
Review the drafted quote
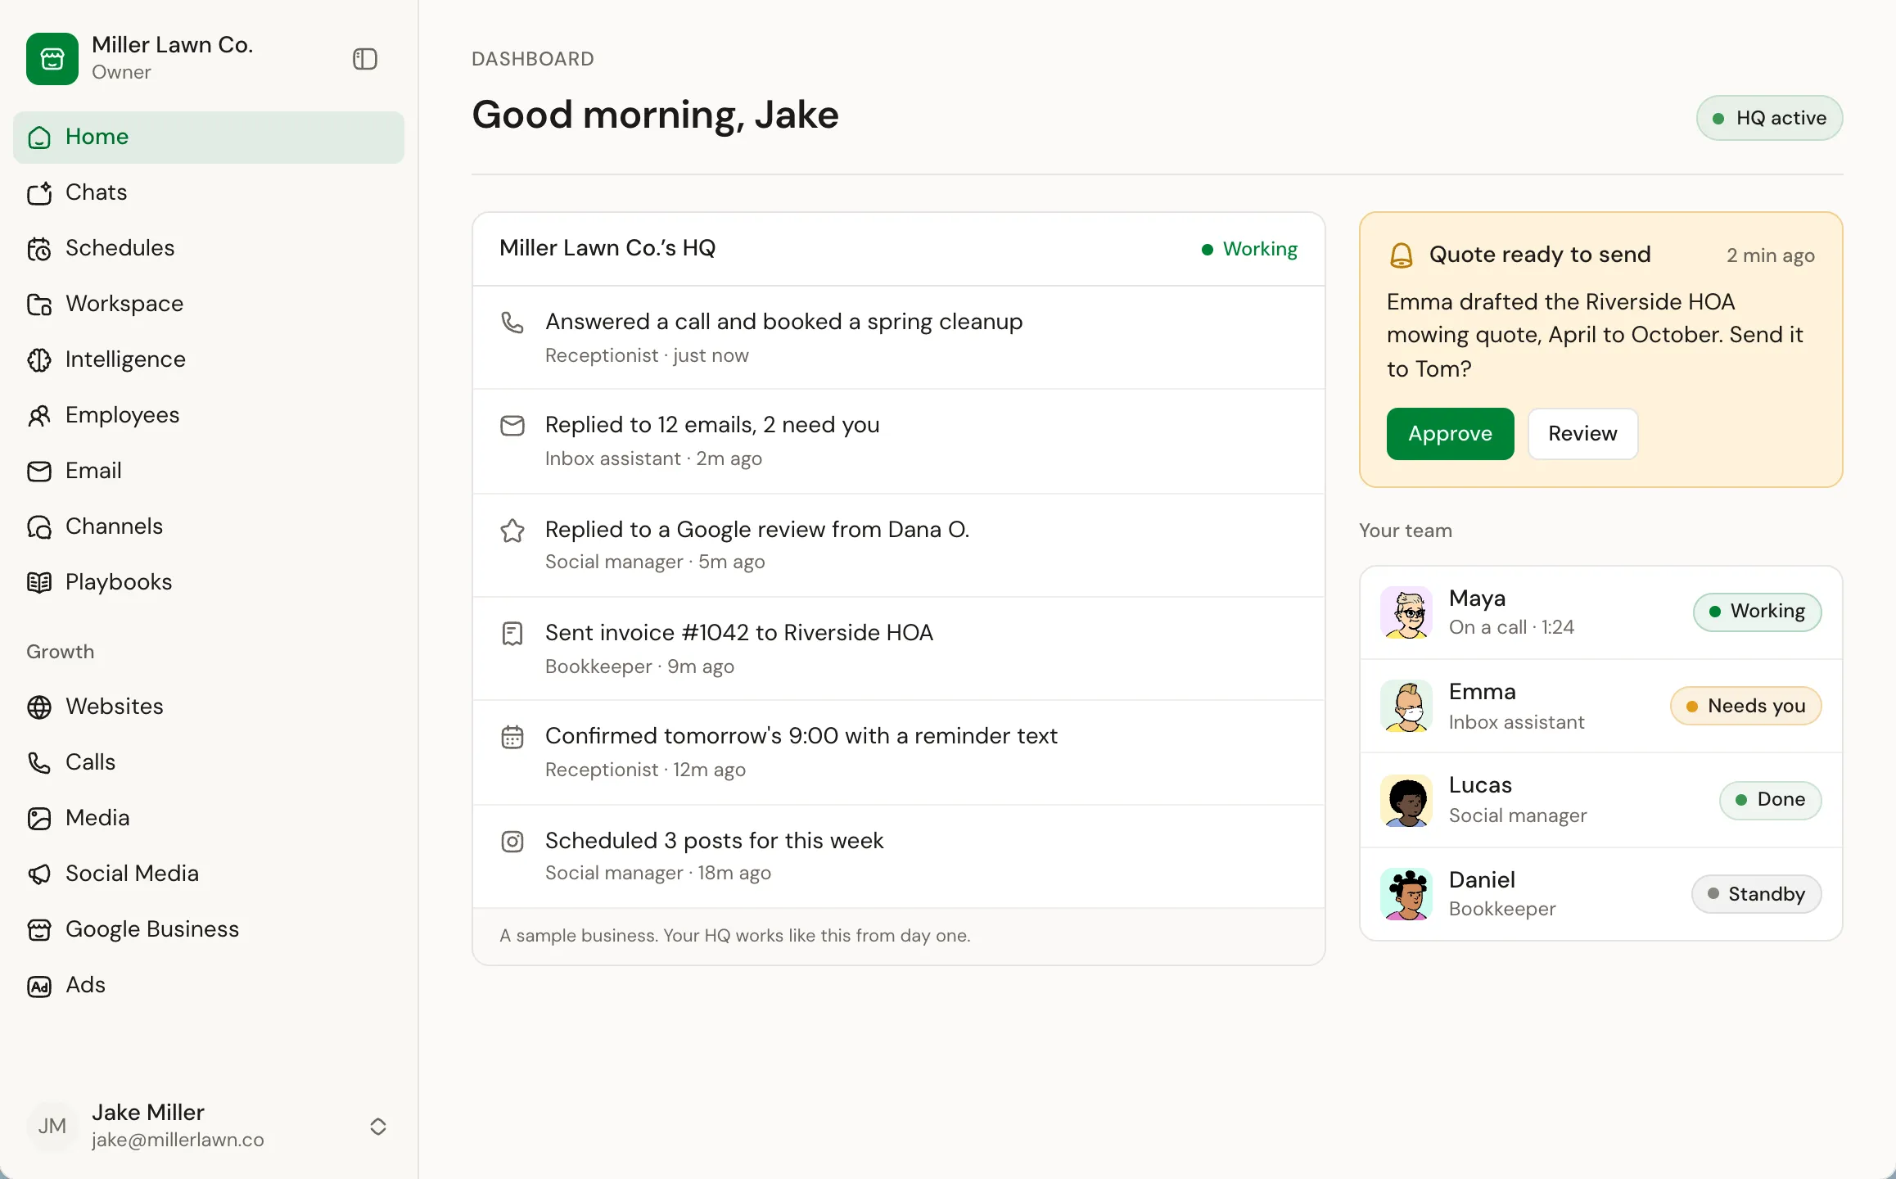pyautogui.click(x=1582, y=434)
